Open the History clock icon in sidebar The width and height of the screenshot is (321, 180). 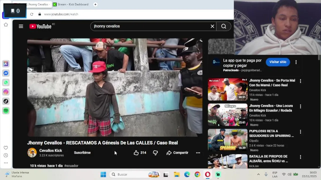pyautogui.click(x=6, y=155)
